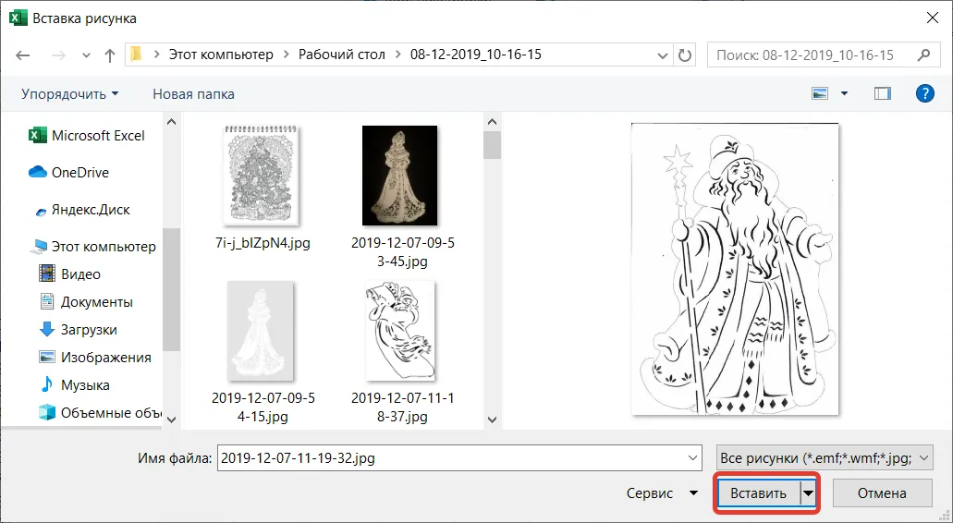Viewport: 953px width, 523px height.
Task: Click 'Новая папка' button
Action: pos(193,94)
